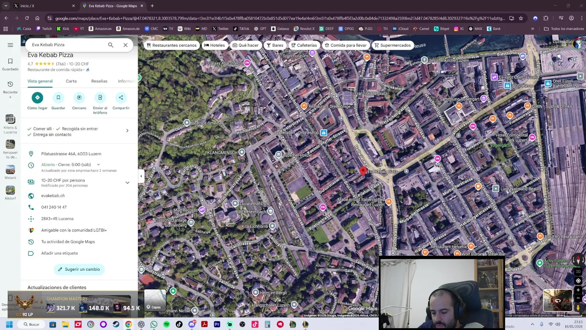Copy the plus code 28X3+45 Lucerna
Image resolution: width=586 pixels, height=330 pixels.
(x=57, y=219)
